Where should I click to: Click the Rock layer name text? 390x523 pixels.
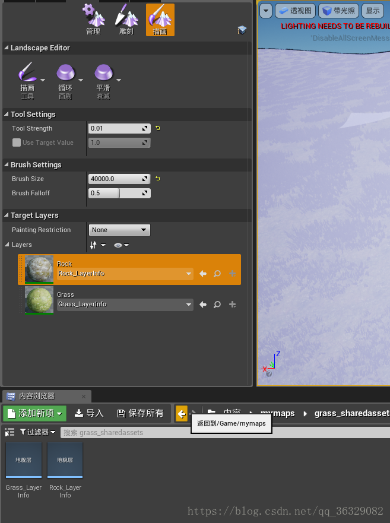coord(64,264)
